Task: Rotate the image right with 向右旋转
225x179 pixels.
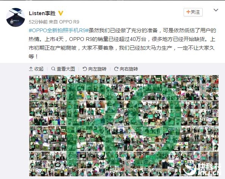Action: (x=126, y=69)
